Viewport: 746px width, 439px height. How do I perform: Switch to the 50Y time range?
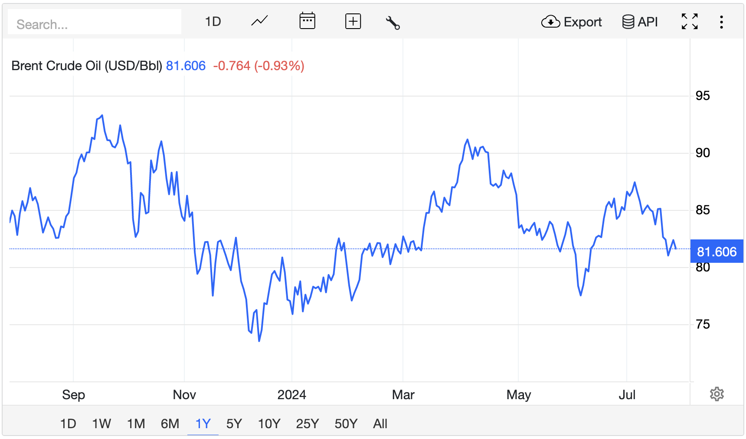[346, 423]
